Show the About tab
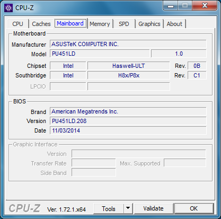221x219 pixels. pos(174,24)
